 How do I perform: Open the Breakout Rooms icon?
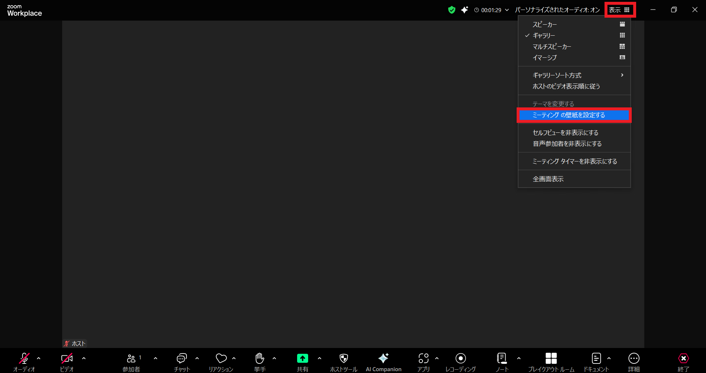(x=551, y=358)
